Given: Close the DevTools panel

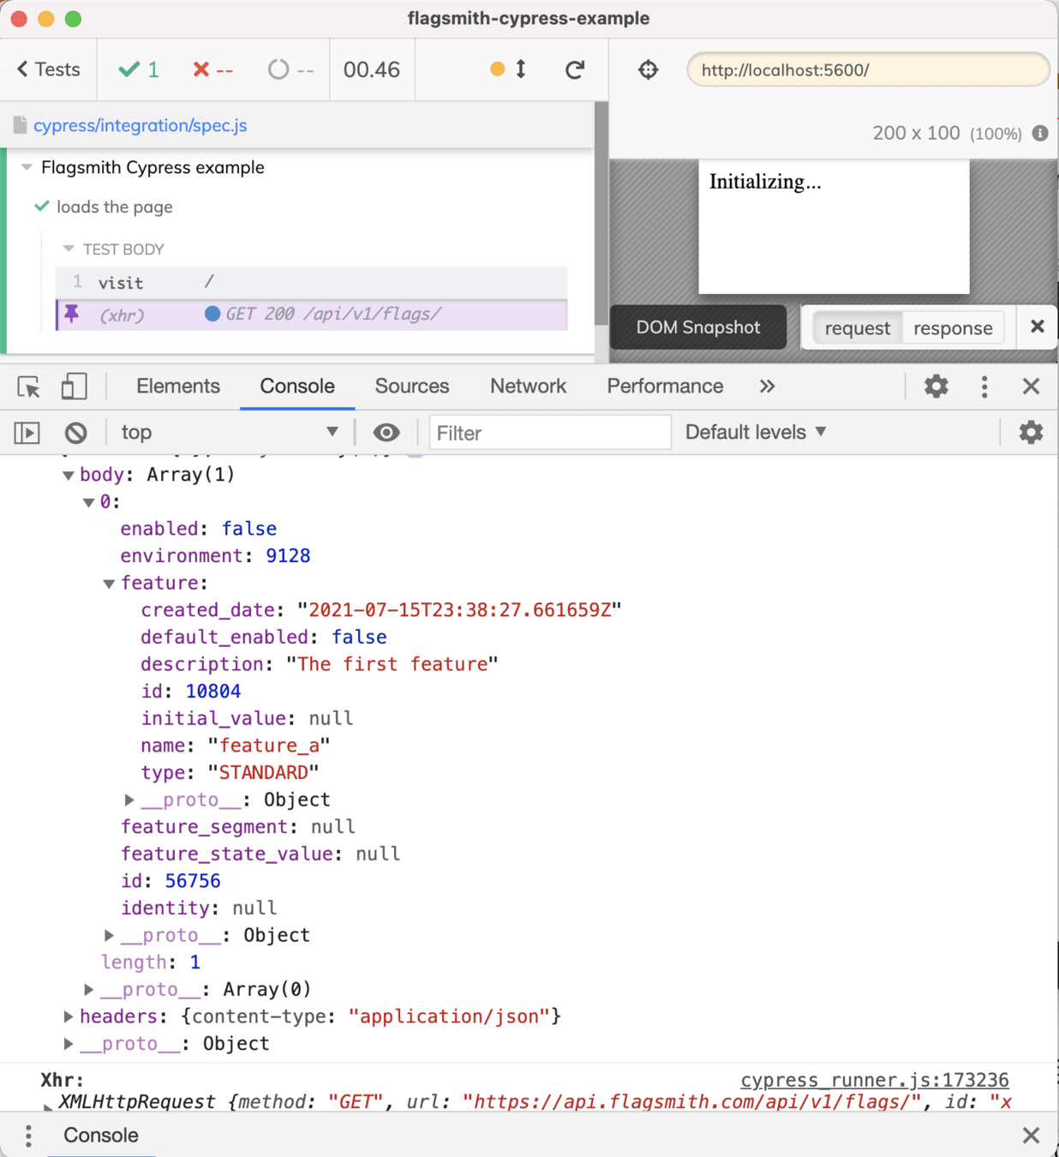Looking at the screenshot, I should tap(1032, 387).
